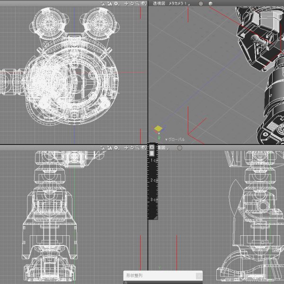284x284 pixels.
Task: Click the display mode sphere in the top-view viewport
Action: tap(143, 3)
